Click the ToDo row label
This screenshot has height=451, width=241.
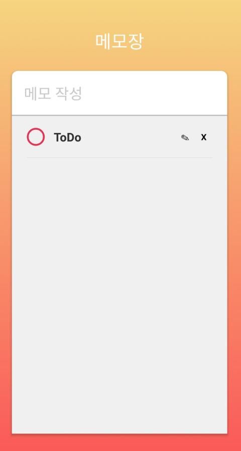pos(67,137)
